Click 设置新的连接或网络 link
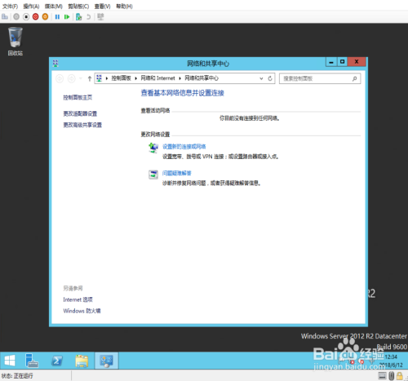The image size is (408, 381). [x=184, y=147]
